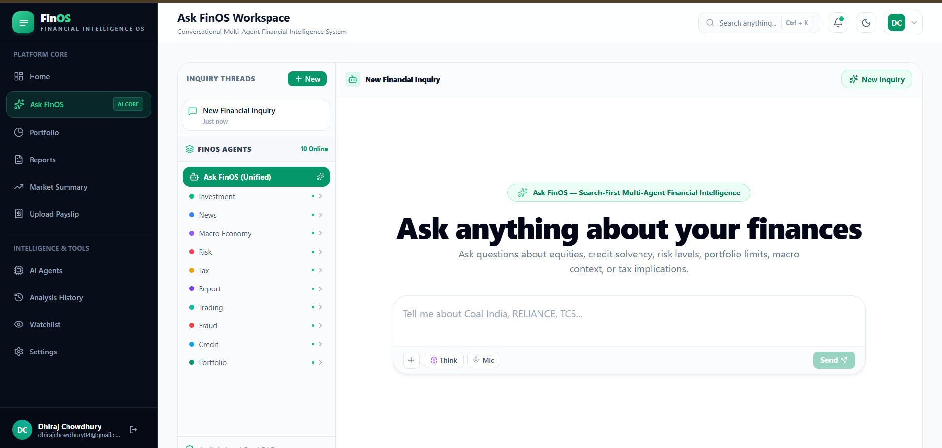This screenshot has width=942, height=448.
Task: Select the Ask FinOS (Unified) agent
Action: coord(256,177)
